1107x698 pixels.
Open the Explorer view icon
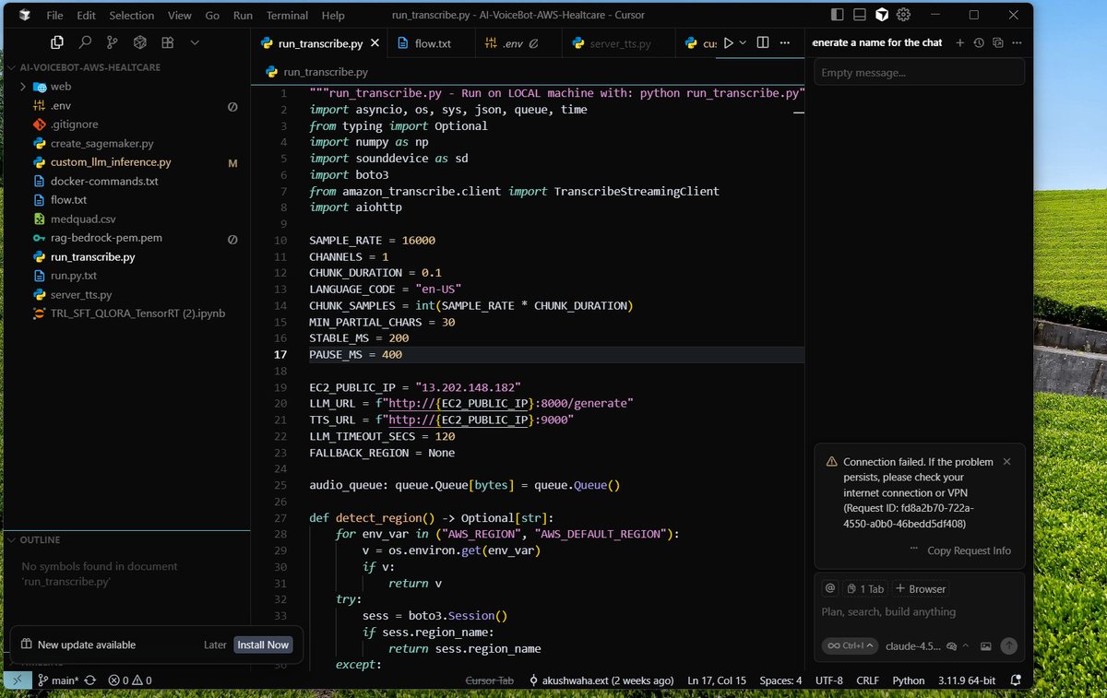[x=57, y=42]
